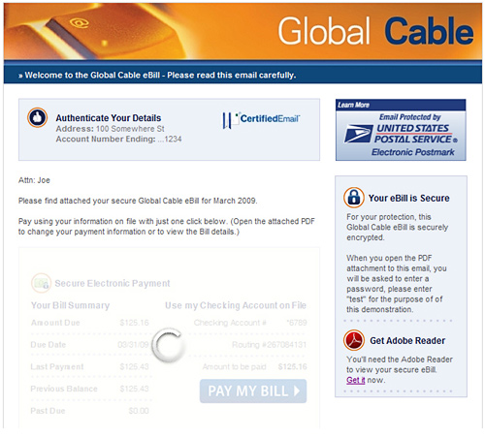Click the 'Get Adobe Reader' heading

tap(407, 341)
